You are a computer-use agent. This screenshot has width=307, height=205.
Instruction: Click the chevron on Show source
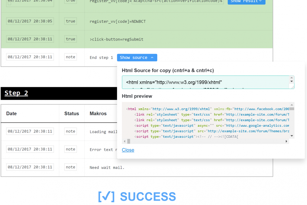152,58
